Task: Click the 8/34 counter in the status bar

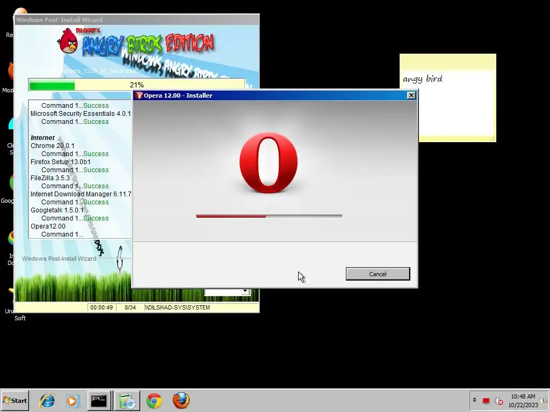Action: coord(130,307)
